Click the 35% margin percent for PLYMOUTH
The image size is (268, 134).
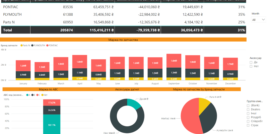242,14
